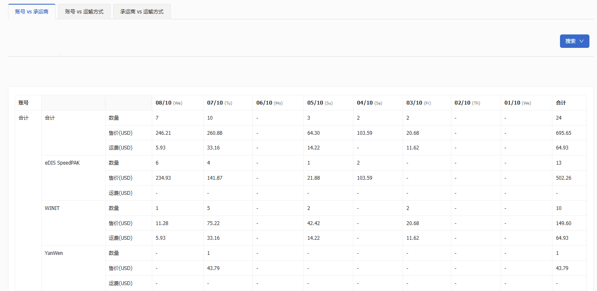
Task: Click the 03/10 (Fr) column header
Action: pyautogui.click(x=418, y=103)
